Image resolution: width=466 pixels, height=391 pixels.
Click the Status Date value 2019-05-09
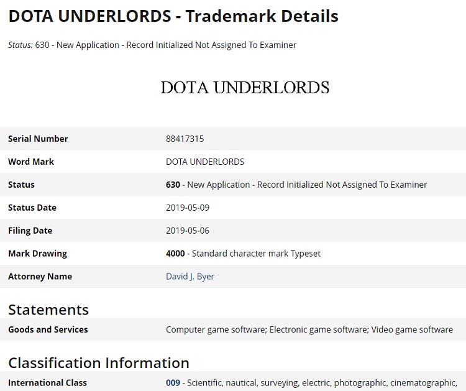click(188, 208)
